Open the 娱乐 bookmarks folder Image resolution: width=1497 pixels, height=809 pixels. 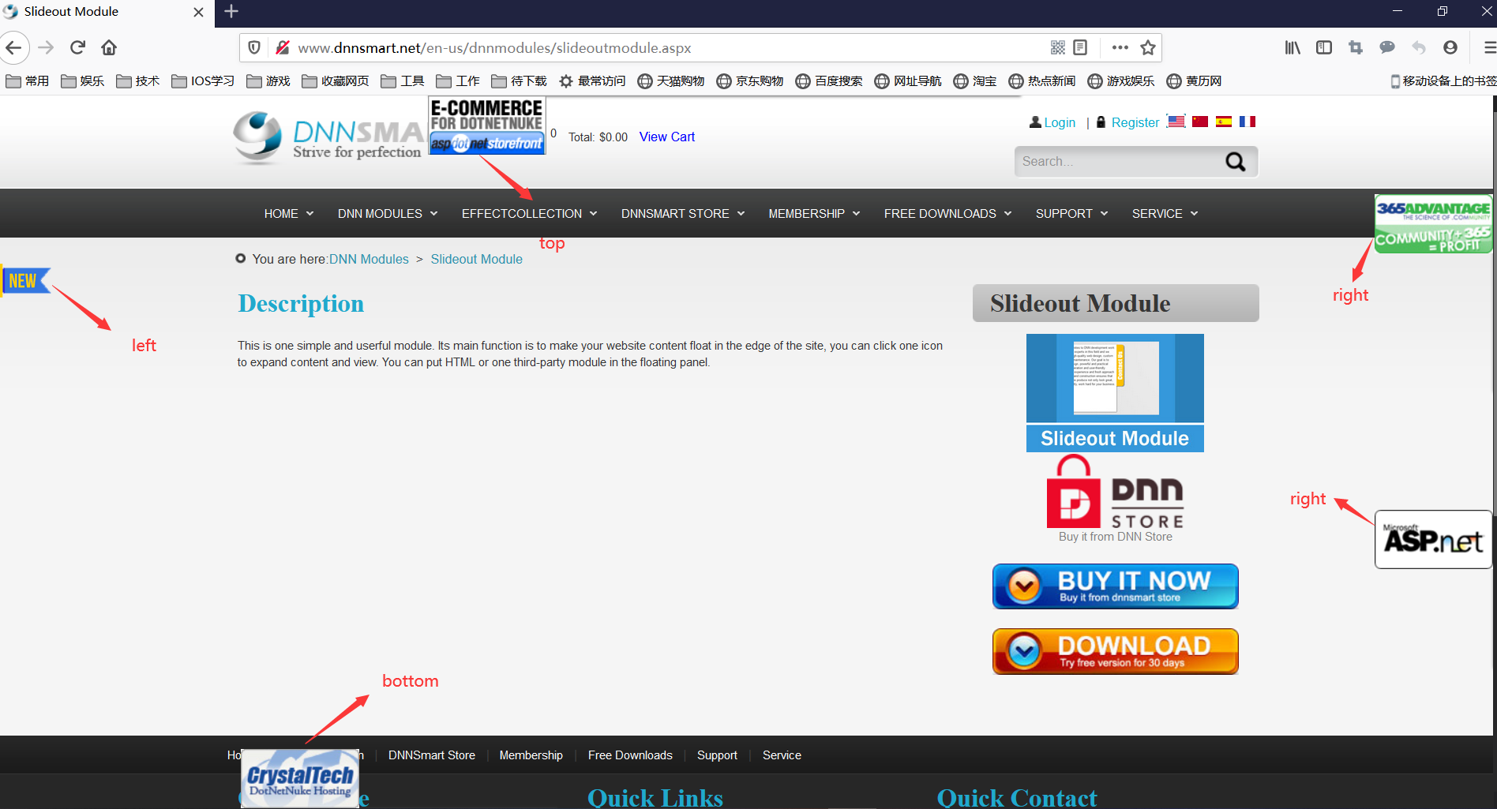click(x=83, y=81)
